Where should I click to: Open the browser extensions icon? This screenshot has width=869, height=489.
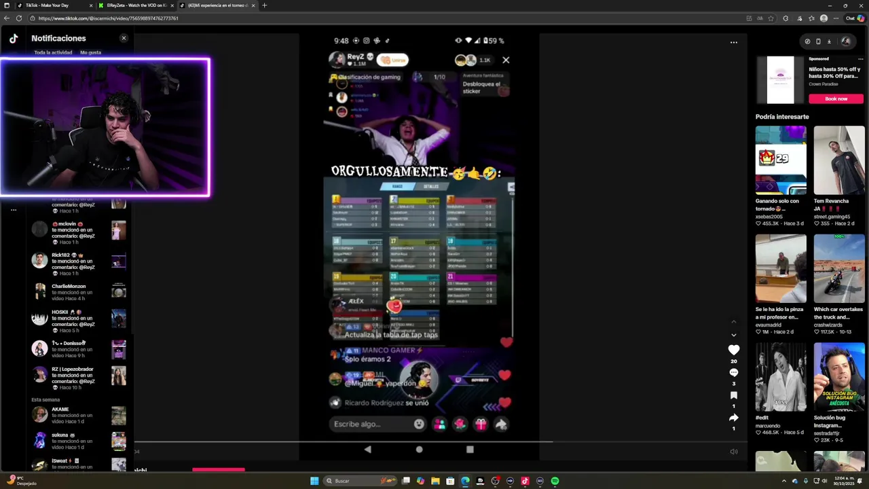click(x=785, y=18)
